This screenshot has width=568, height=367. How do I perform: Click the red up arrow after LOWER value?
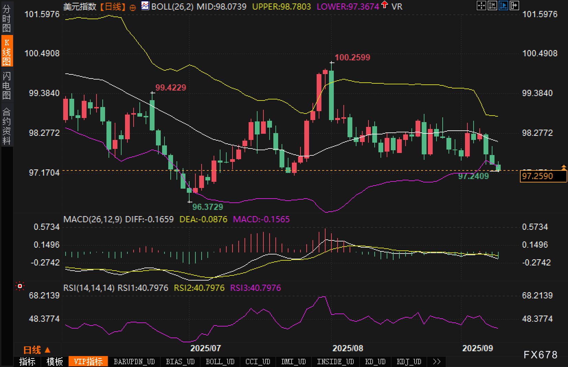[385, 5]
